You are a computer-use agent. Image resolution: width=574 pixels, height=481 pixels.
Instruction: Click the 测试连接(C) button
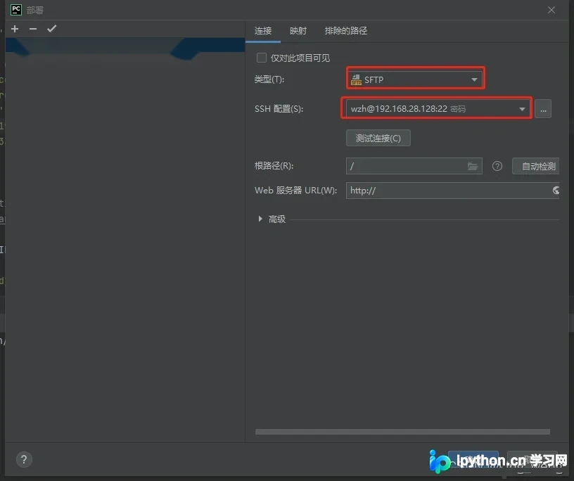point(378,138)
